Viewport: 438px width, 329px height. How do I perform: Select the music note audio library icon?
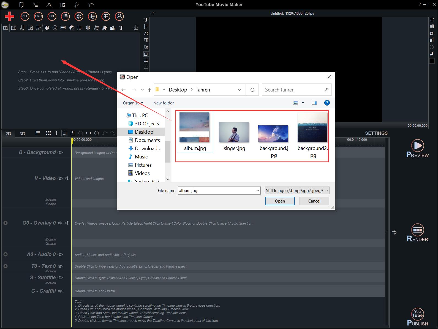22,28
